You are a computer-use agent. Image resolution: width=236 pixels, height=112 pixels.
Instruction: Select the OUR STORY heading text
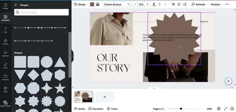[x=113, y=63]
